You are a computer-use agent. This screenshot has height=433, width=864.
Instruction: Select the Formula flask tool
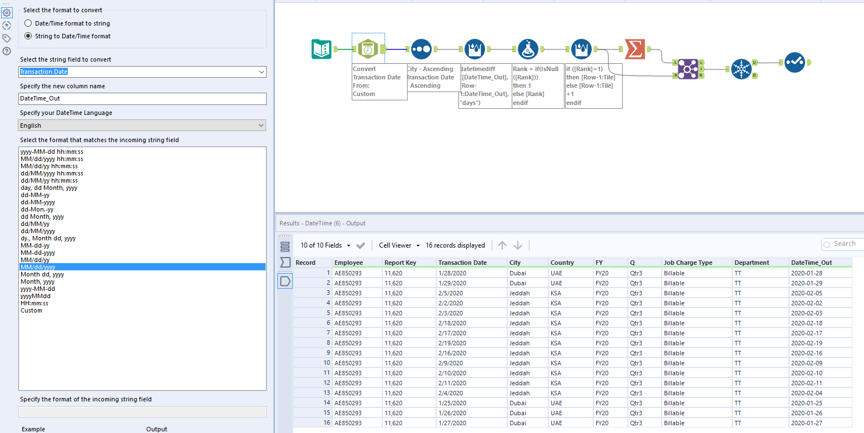point(528,49)
